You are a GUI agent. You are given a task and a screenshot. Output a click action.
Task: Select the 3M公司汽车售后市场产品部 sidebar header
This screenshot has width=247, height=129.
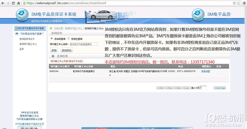30,28
